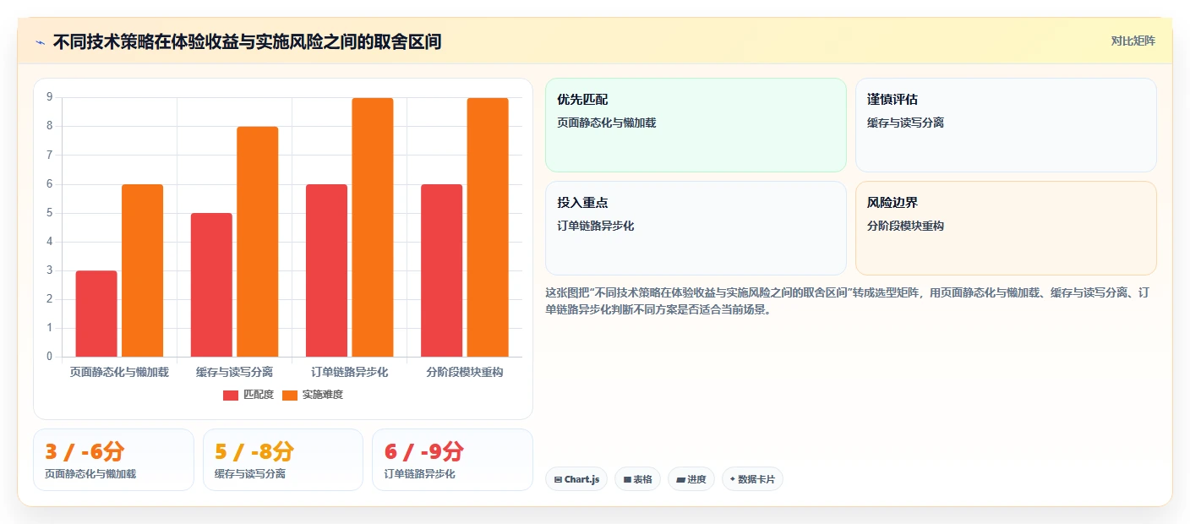Select the red 匹配度 bar for 页面静态化与懒加载

click(x=96, y=314)
